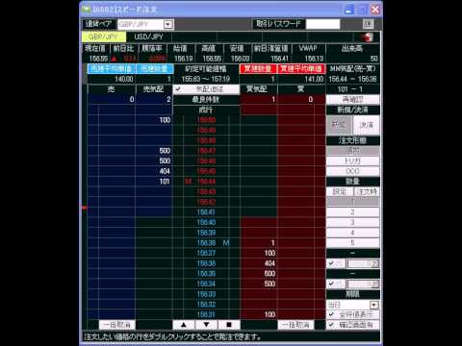Image resolution: width=462 pixels, height=346 pixels.
Task: Toggle the upper price-offset checkbox
Action: pos(331,263)
